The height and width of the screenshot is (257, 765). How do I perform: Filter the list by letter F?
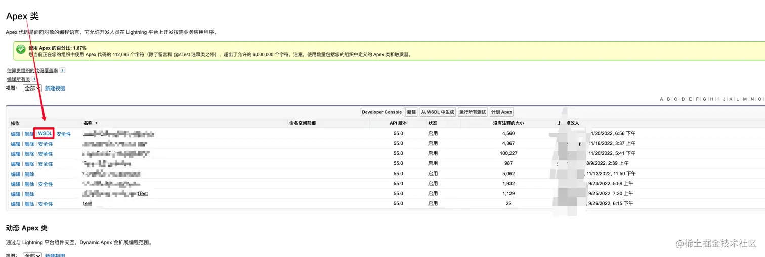click(x=697, y=99)
